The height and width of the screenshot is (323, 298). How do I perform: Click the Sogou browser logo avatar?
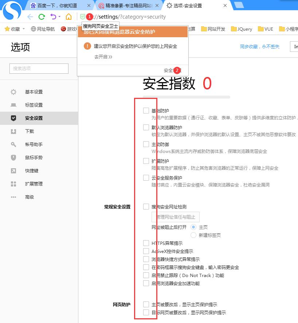[x=12, y=10]
